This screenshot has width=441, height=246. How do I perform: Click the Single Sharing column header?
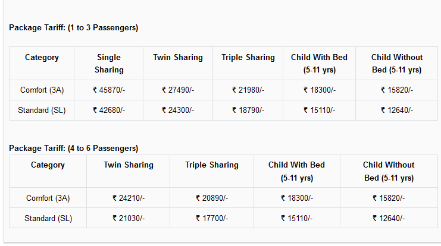(x=109, y=64)
